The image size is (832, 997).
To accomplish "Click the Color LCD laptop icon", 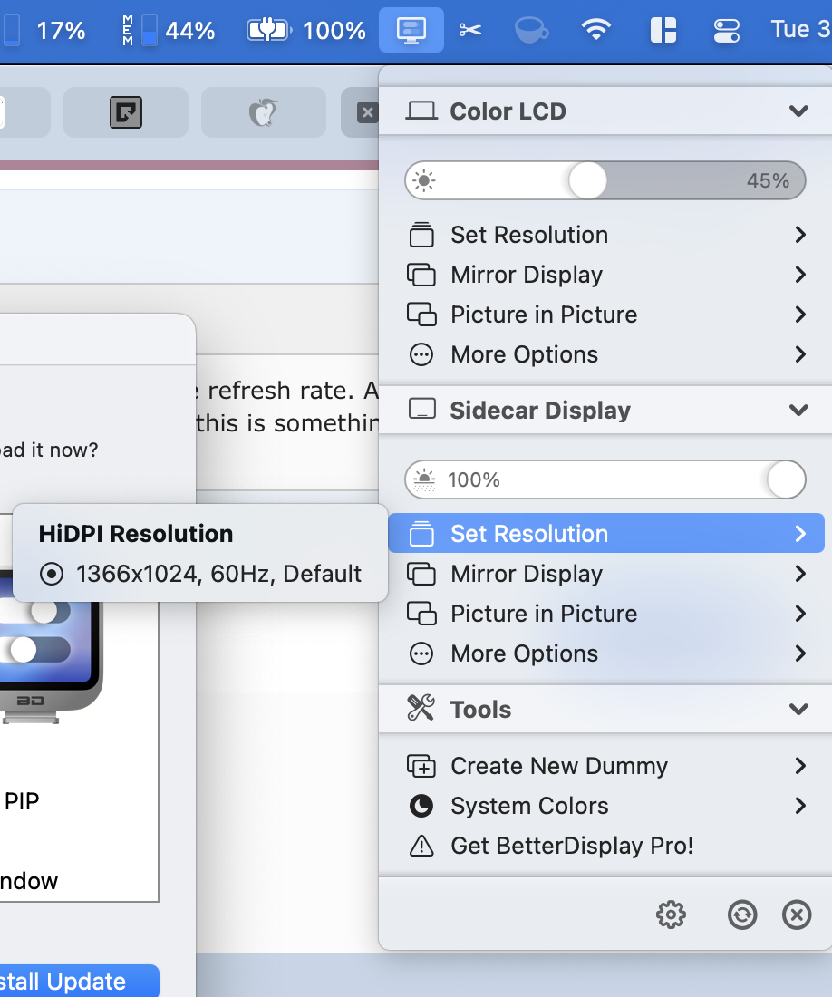I will (421, 111).
